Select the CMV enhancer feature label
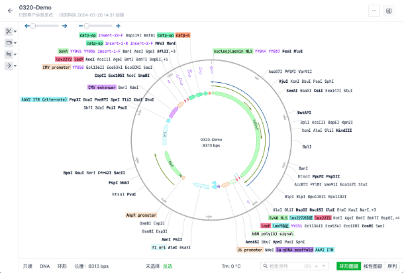Viewport: 404px width, 273px height. (102, 87)
